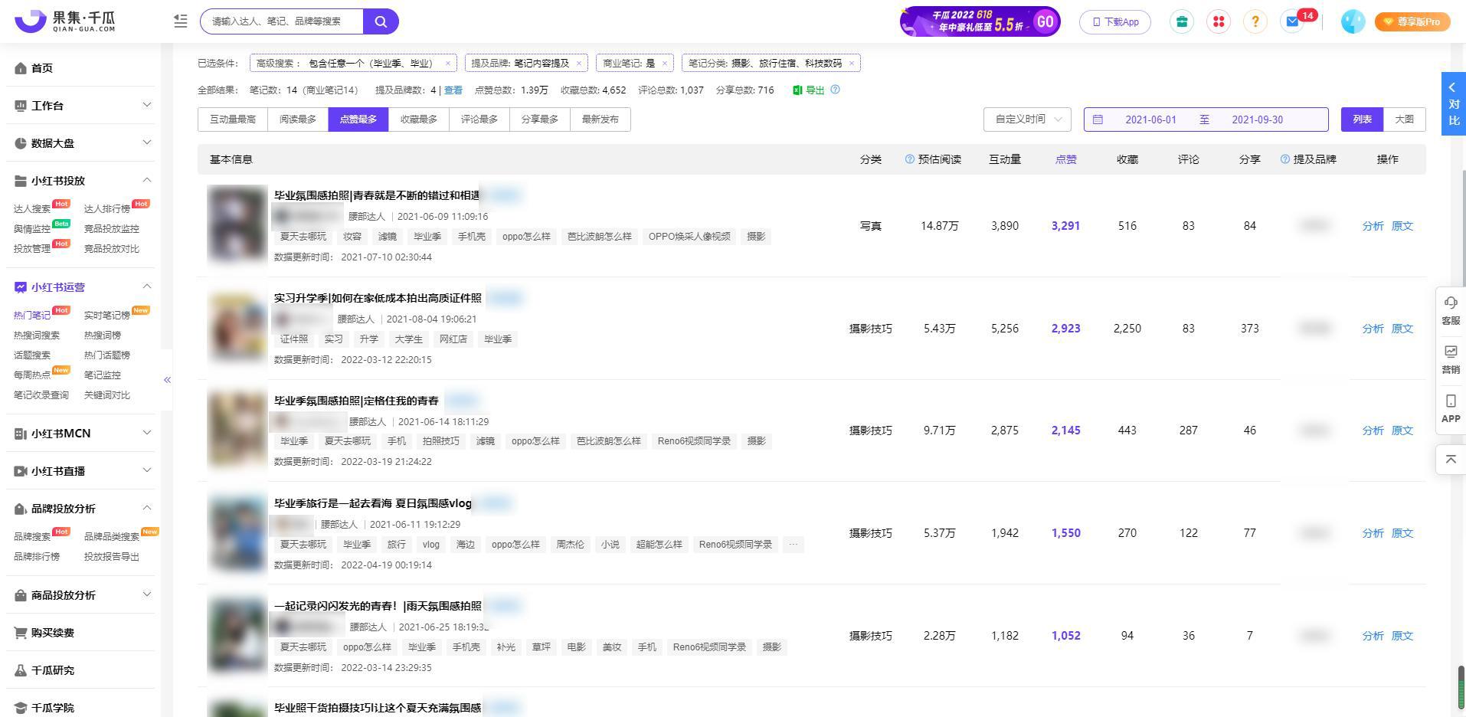The image size is (1466, 717).
Task: Sort by 互动量最高 tab
Action: coord(233,120)
